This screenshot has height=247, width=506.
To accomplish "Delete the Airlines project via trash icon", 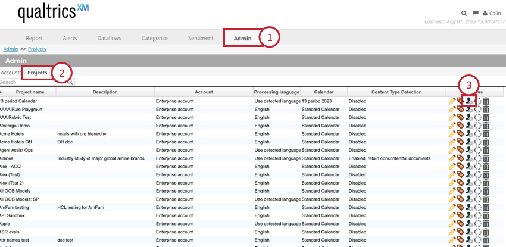I will click(x=486, y=159).
